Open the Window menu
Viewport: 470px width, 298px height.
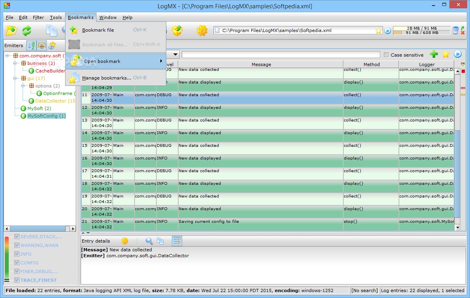108,17
